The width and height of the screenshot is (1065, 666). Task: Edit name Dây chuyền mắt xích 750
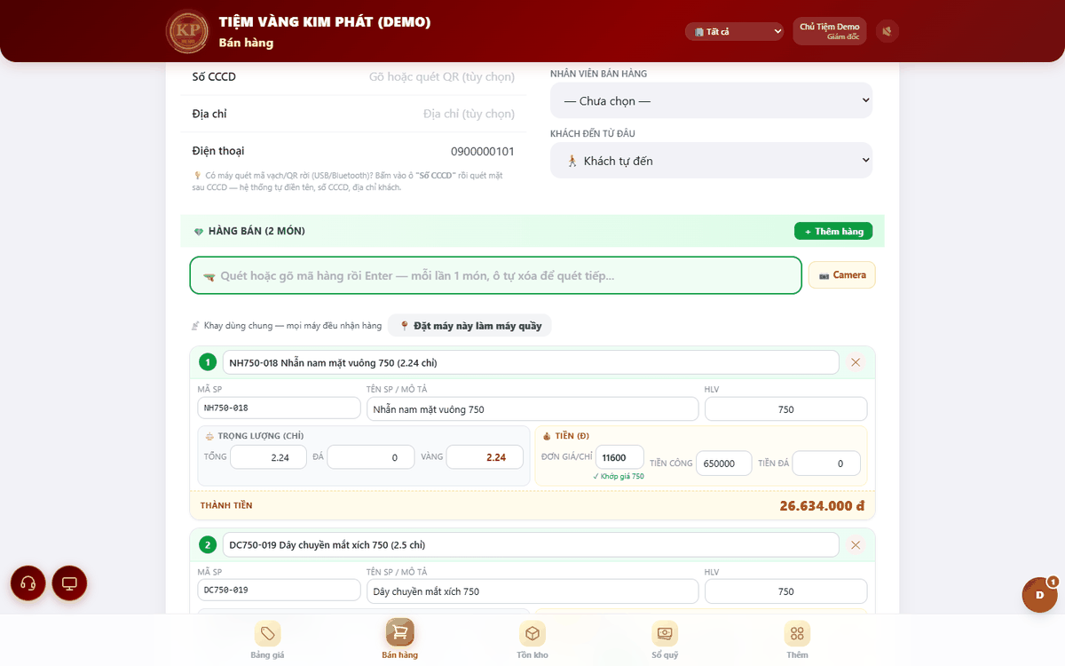(532, 591)
